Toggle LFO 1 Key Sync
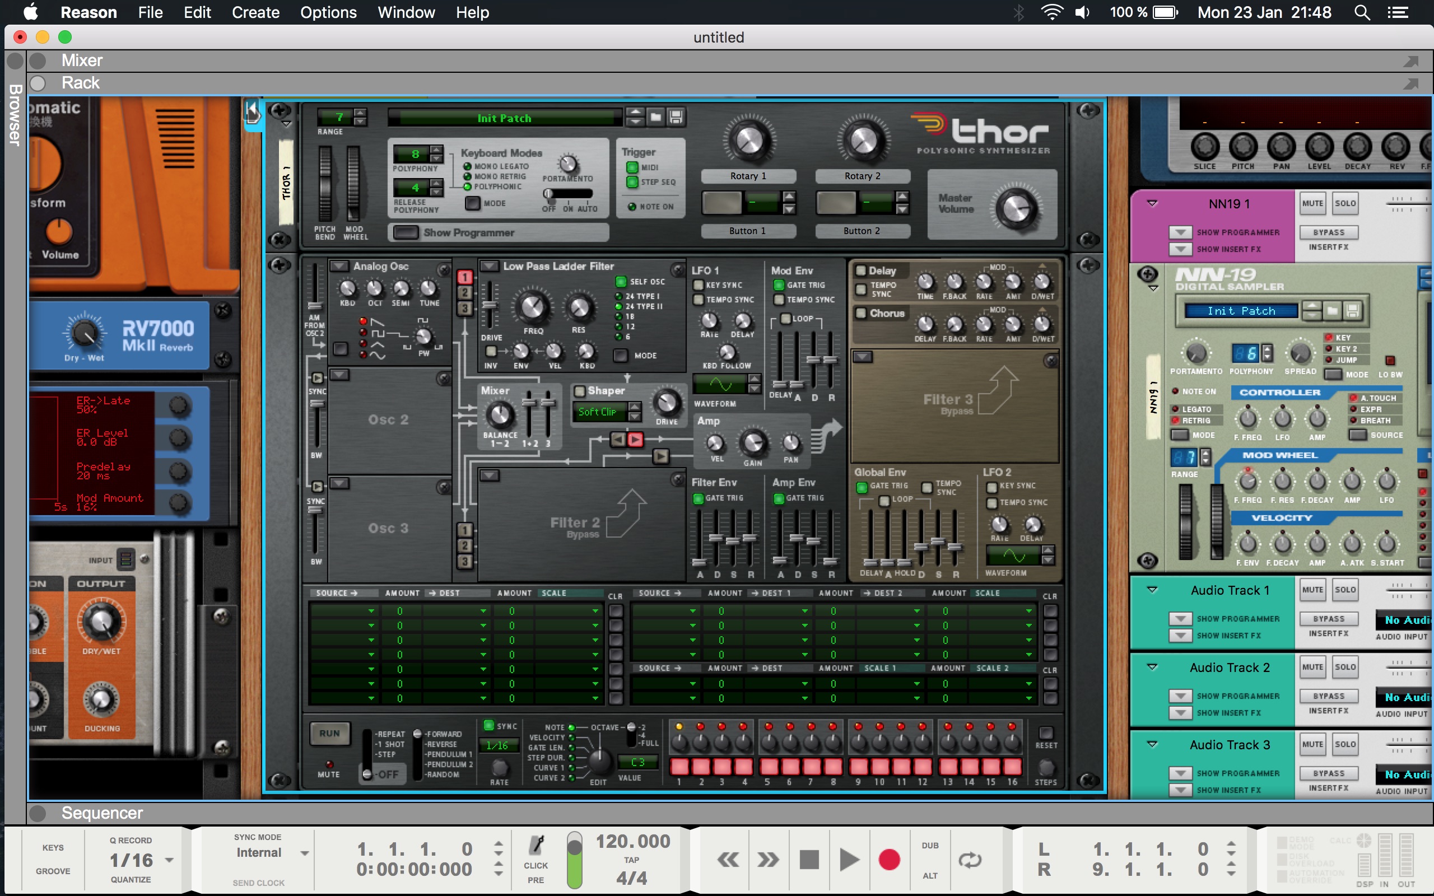The image size is (1434, 896). pyautogui.click(x=699, y=285)
